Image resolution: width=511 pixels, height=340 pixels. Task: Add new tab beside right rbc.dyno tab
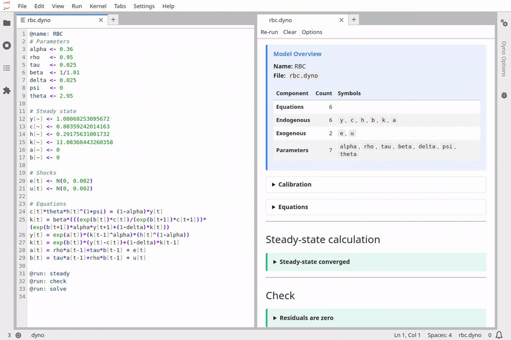click(354, 20)
